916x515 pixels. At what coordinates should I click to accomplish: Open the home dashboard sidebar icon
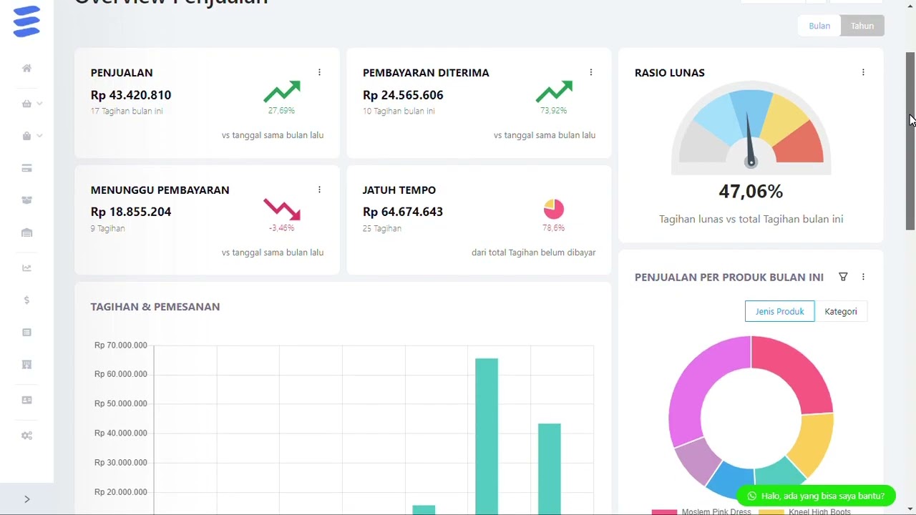pos(26,68)
